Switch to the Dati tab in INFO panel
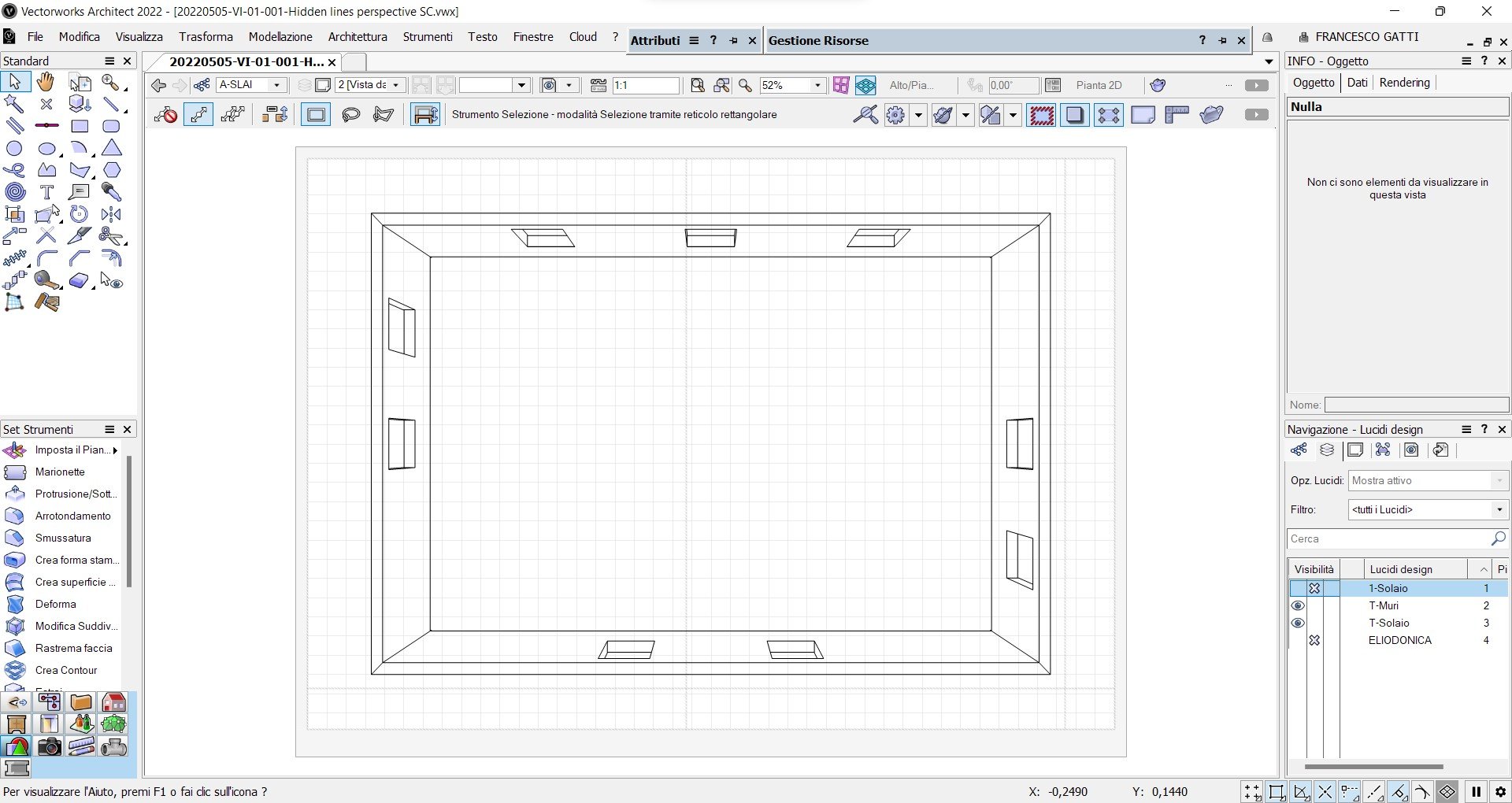The image size is (1512, 803). [1358, 82]
